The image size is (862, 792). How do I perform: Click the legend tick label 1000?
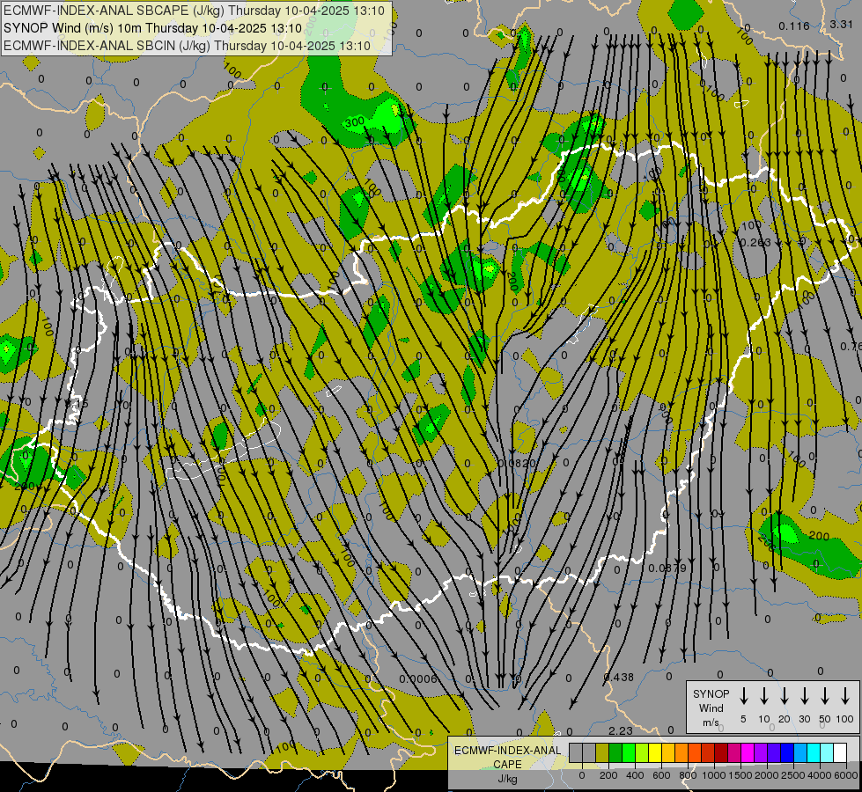714,775
